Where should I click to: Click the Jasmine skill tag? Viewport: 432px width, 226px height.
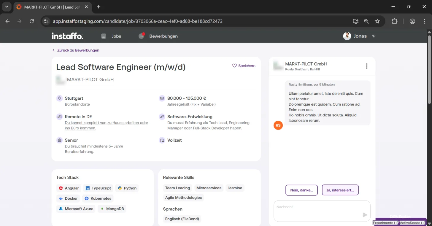point(235,188)
